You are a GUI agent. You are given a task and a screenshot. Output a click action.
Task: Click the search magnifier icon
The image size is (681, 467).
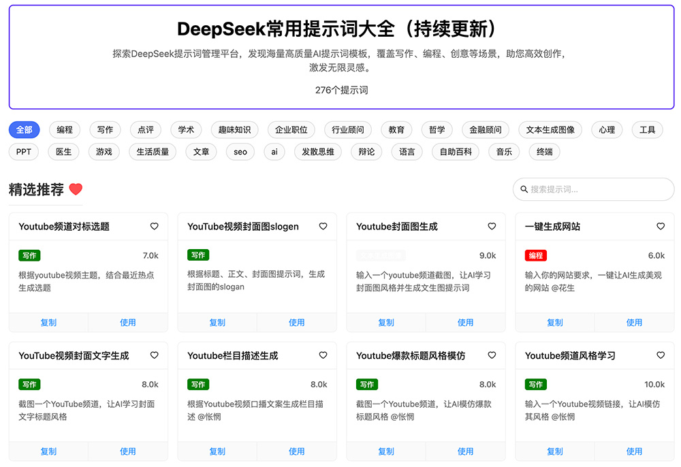(x=524, y=189)
